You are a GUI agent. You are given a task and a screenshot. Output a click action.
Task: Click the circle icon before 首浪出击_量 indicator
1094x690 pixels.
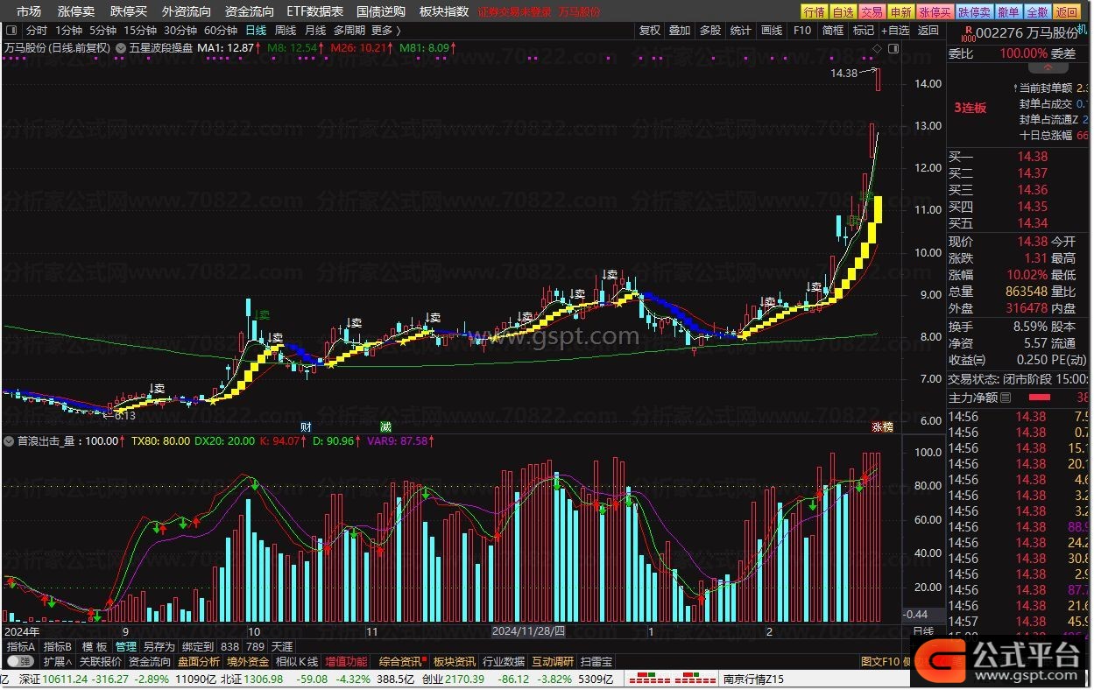pos(10,441)
